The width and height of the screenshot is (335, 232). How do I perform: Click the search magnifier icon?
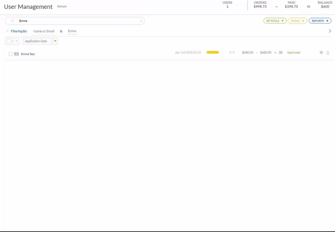pos(13,21)
